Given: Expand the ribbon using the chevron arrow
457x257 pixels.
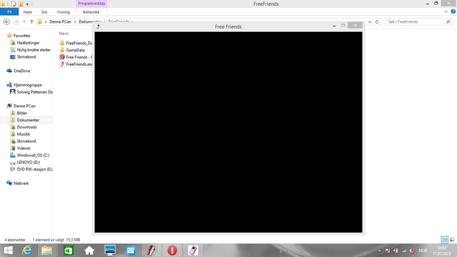Looking at the screenshot, I should (x=446, y=12).
